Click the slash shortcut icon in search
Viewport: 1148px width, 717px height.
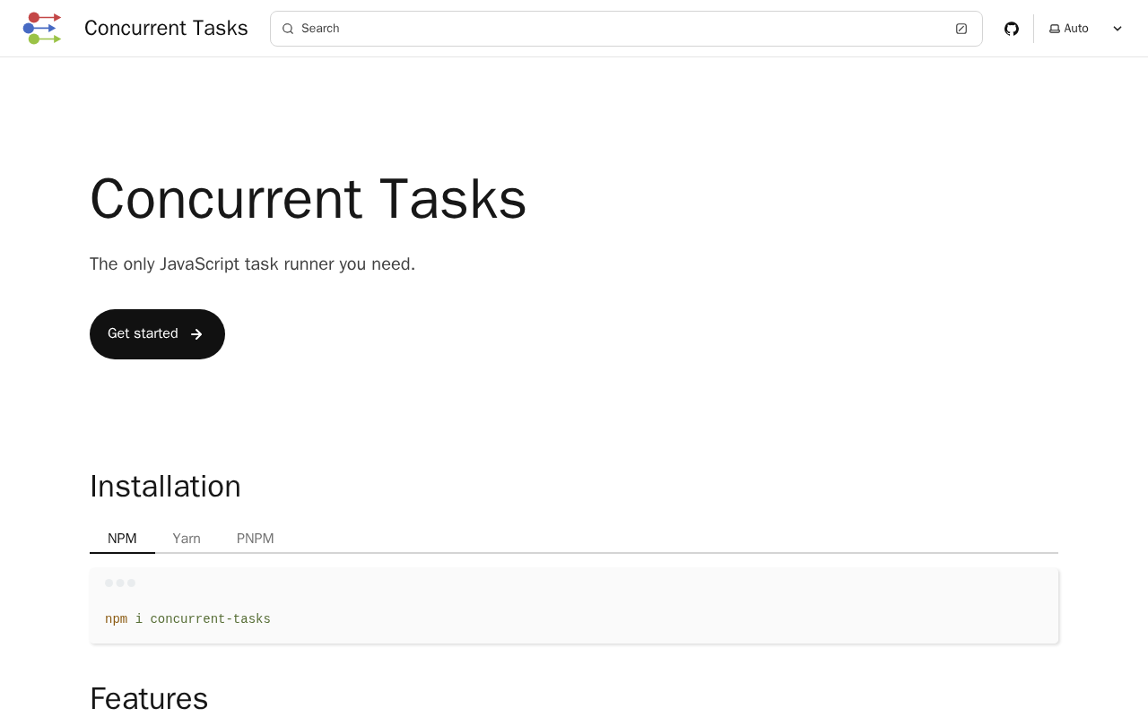coord(961,29)
